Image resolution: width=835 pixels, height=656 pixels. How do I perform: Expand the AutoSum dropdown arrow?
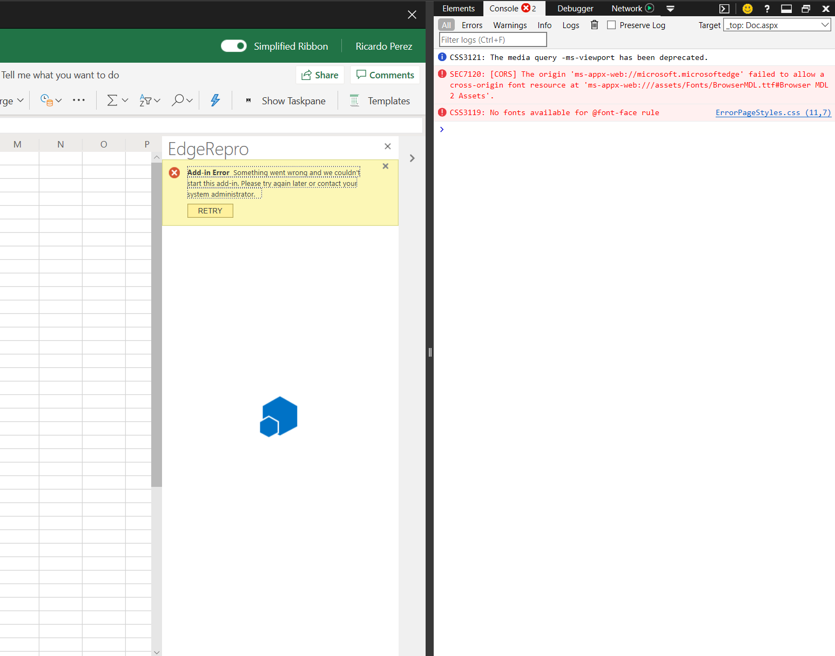(x=125, y=101)
